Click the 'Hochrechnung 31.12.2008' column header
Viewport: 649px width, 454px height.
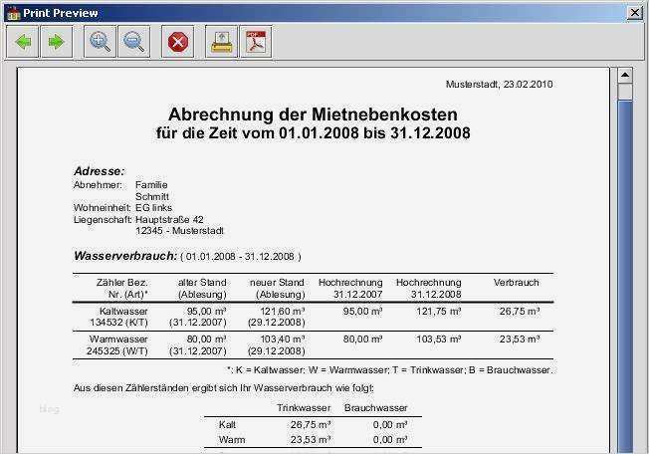[428, 288]
